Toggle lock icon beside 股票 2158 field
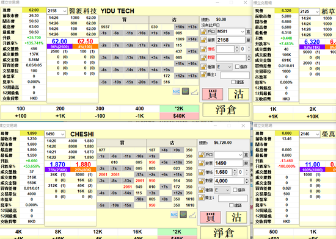The height and width of the screenshot is (239, 336). click(x=203, y=40)
